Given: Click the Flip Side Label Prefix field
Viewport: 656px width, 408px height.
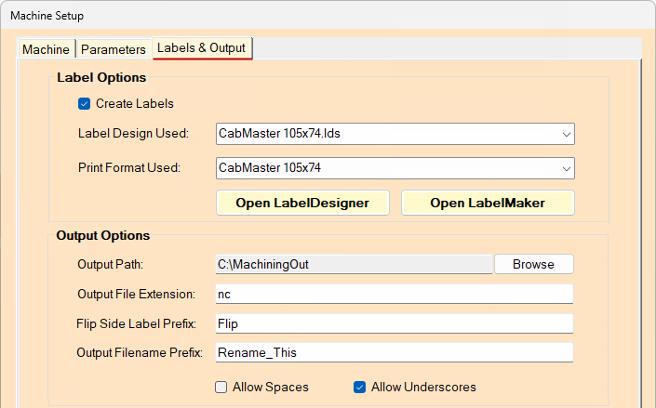Looking at the screenshot, I should tap(393, 323).
